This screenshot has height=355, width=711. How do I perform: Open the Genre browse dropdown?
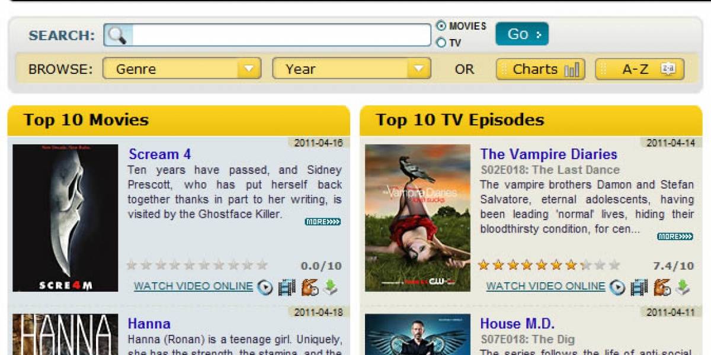pyautogui.click(x=182, y=69)
